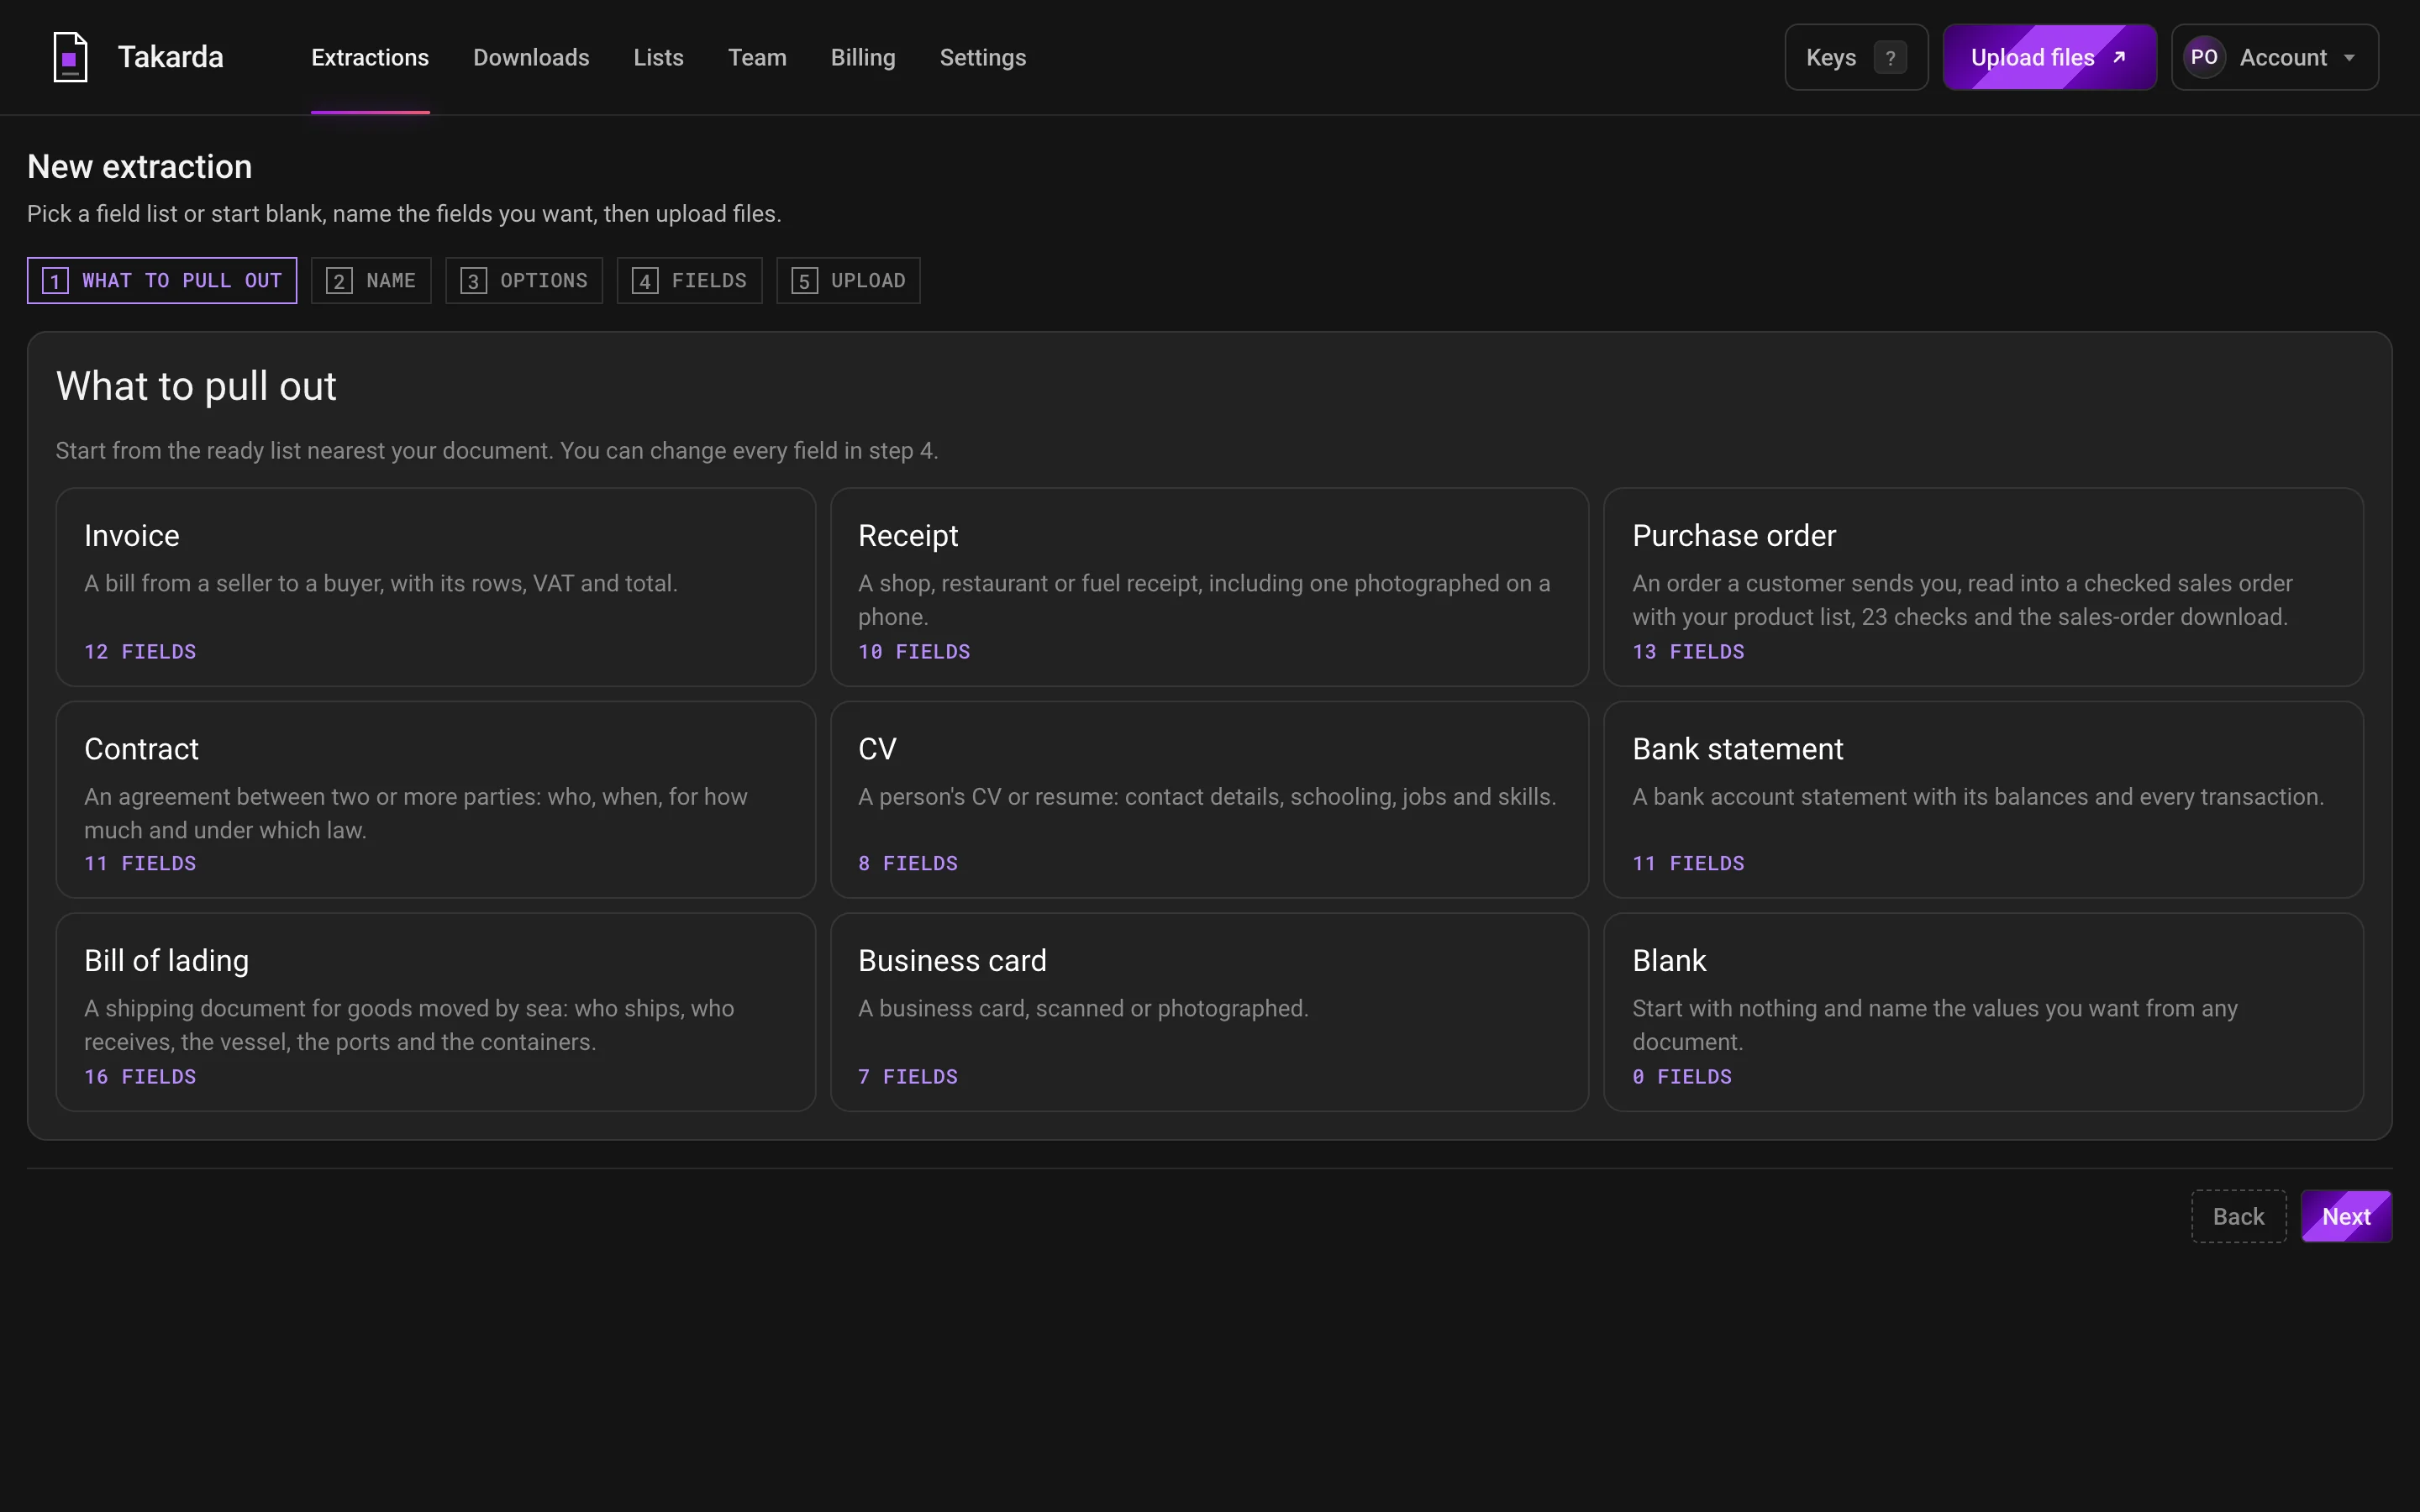Open step 4 Fields
This screenshot has height=1512, width=2420.
click(689, 281)
